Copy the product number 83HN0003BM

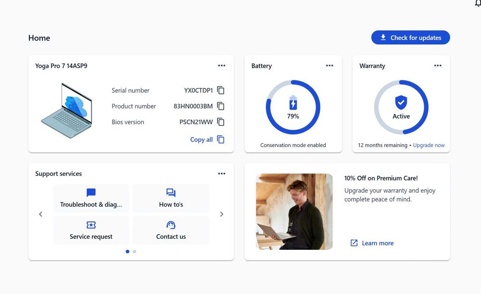(221, 106)
